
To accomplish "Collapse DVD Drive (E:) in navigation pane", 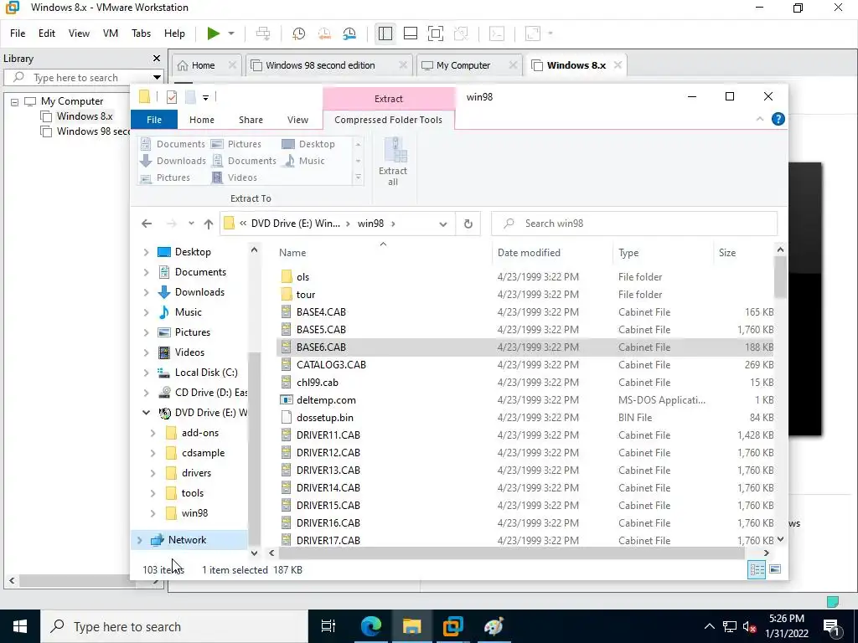I will [146, 413].
